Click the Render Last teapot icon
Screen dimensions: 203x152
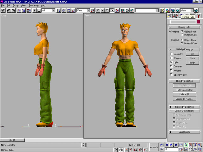pyautogui.click(x=196, y=10)
